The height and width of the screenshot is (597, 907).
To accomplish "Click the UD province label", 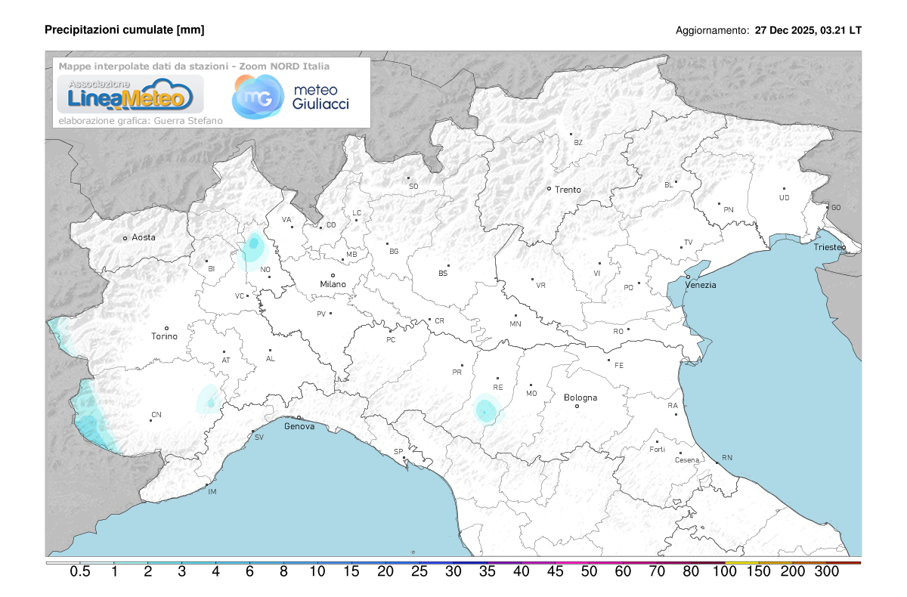I will [784, 198].
